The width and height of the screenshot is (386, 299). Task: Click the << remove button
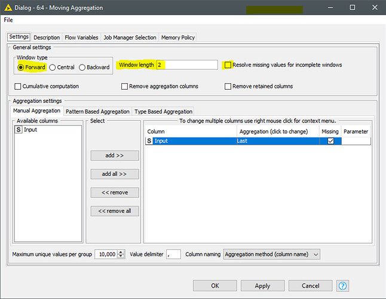click(115, 193)
